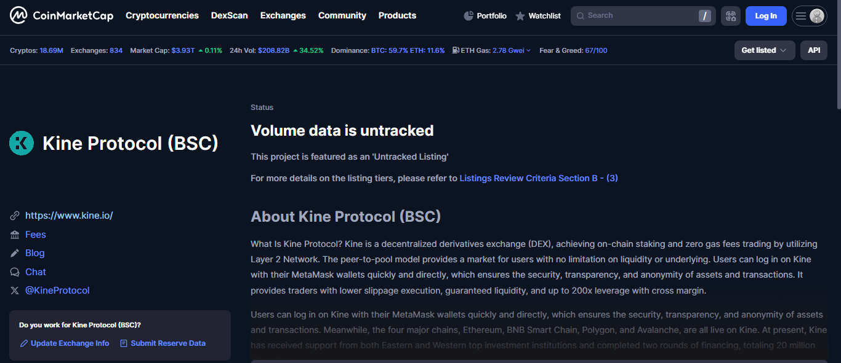Click the user avatar icon
841x363 pixels.
[817, 16]
